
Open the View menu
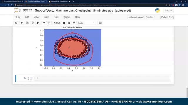coord(36,17)
